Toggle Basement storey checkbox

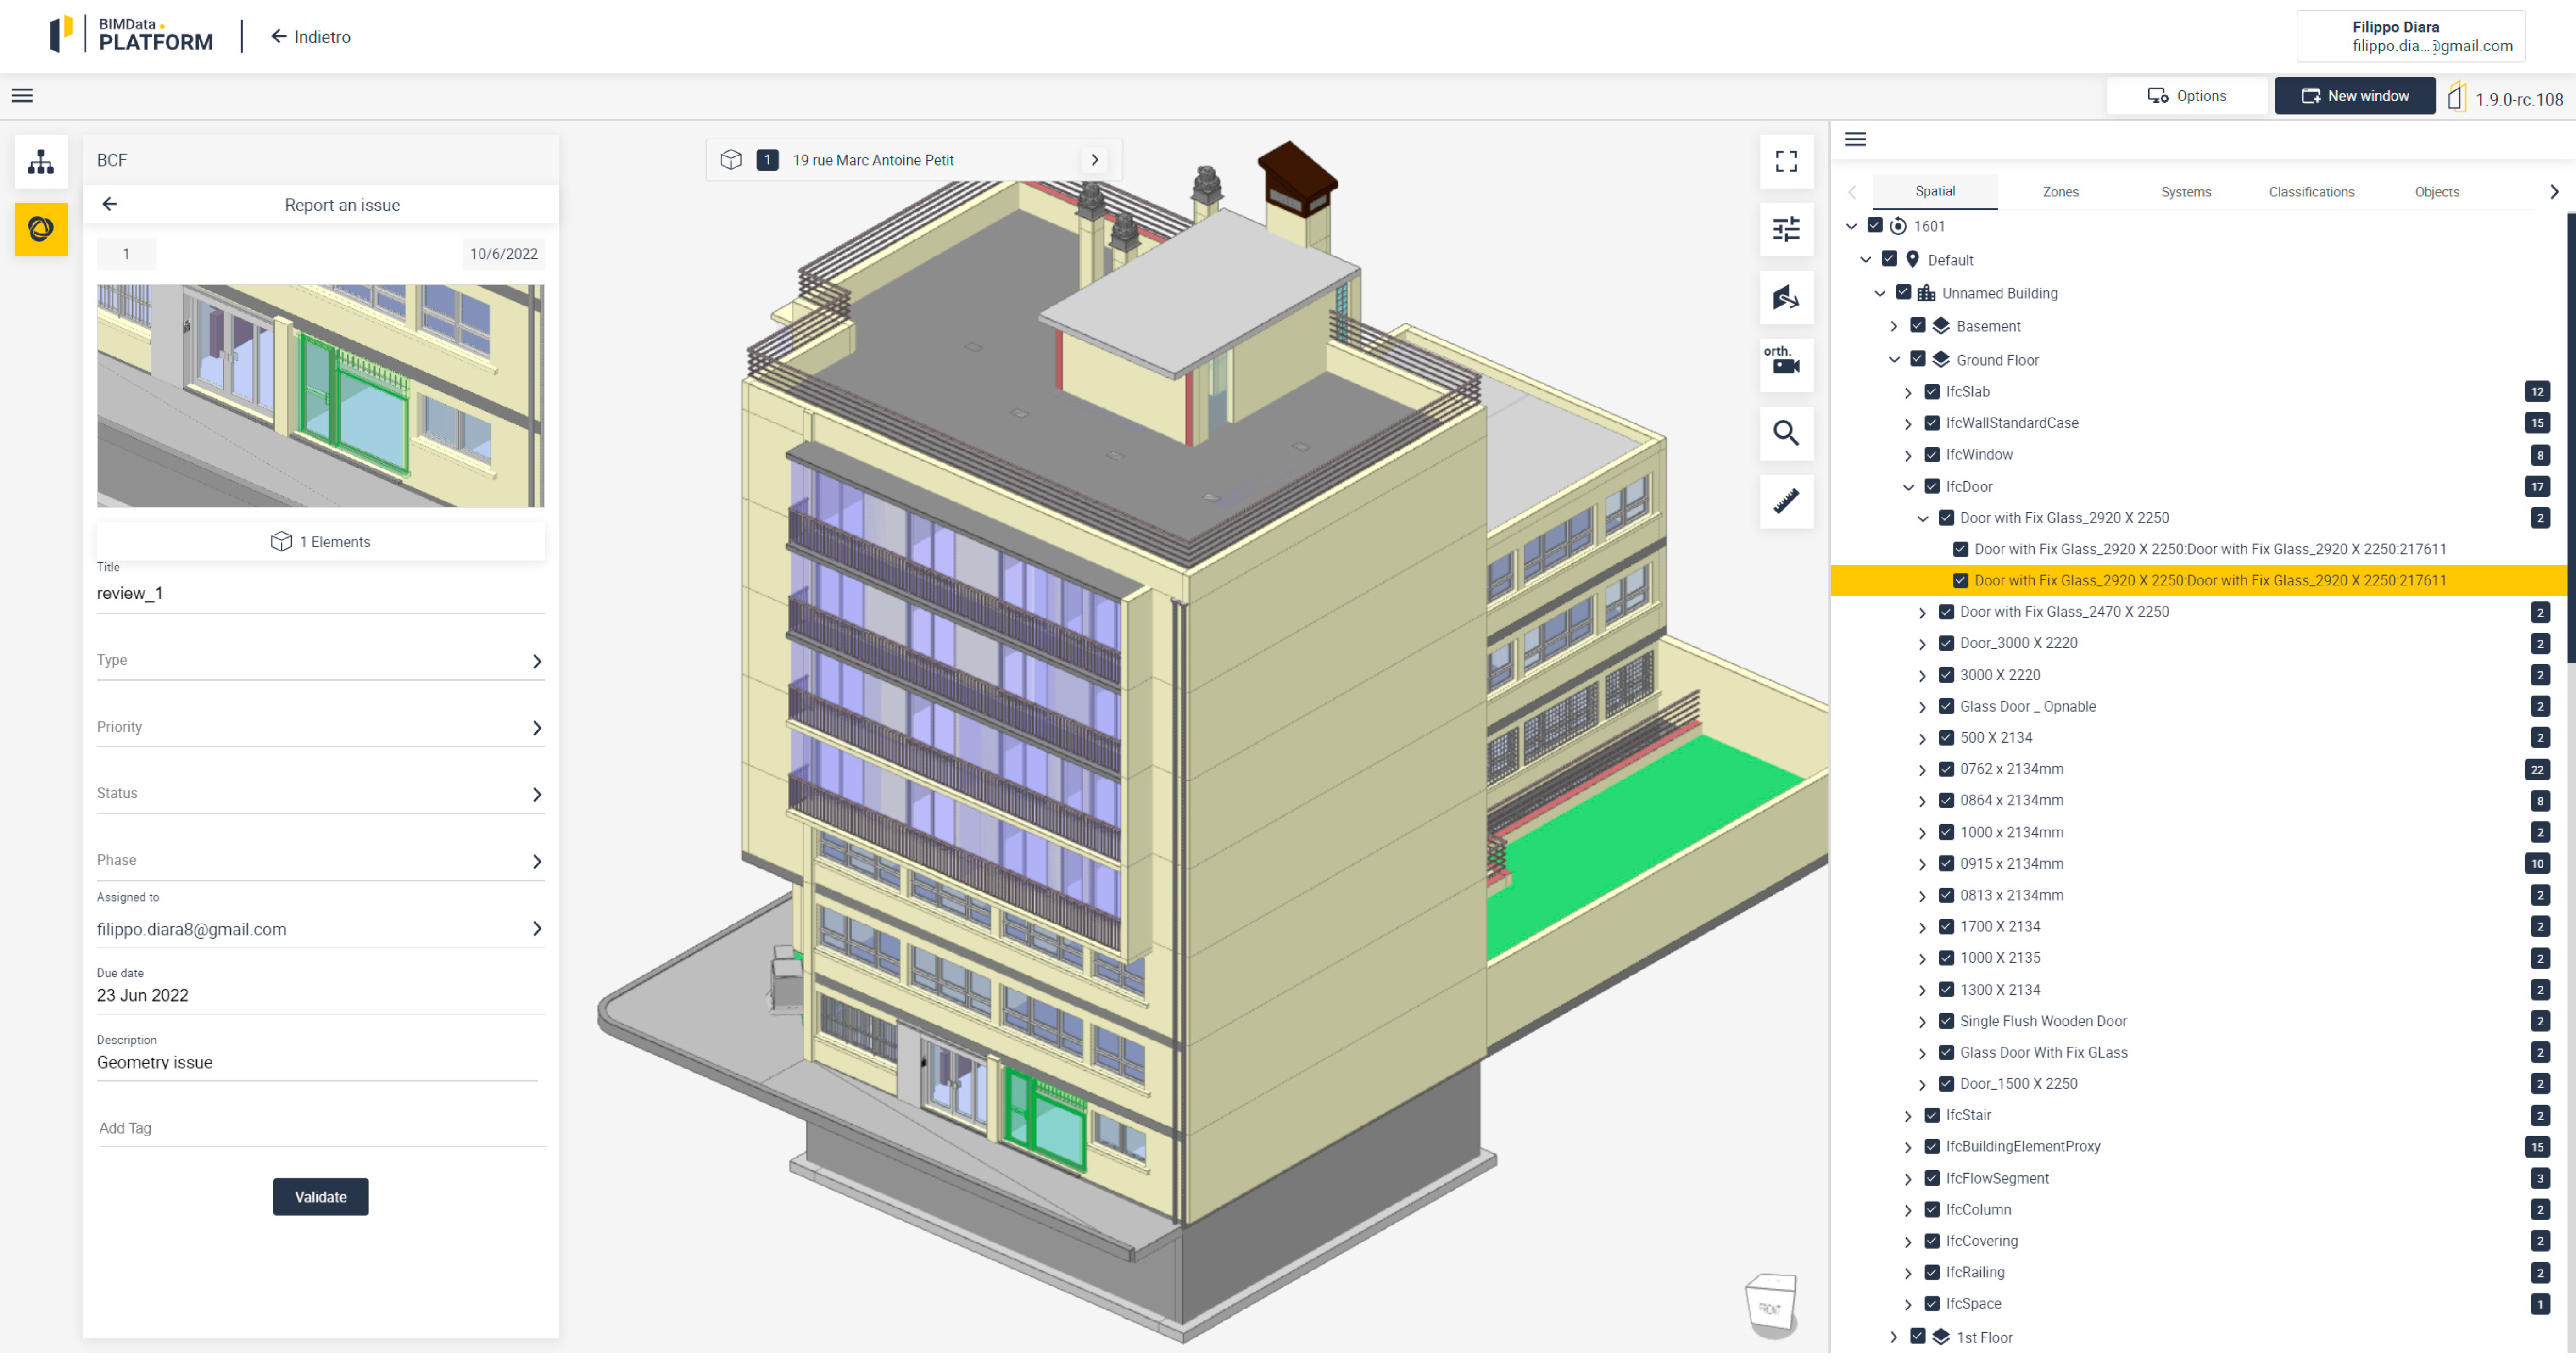pos(1917,326)
